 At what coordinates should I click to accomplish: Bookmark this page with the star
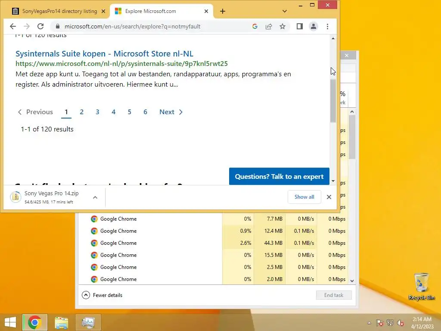[283, 26]
